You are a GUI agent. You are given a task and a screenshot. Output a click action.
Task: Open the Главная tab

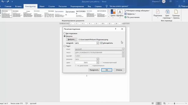(8, 6)
